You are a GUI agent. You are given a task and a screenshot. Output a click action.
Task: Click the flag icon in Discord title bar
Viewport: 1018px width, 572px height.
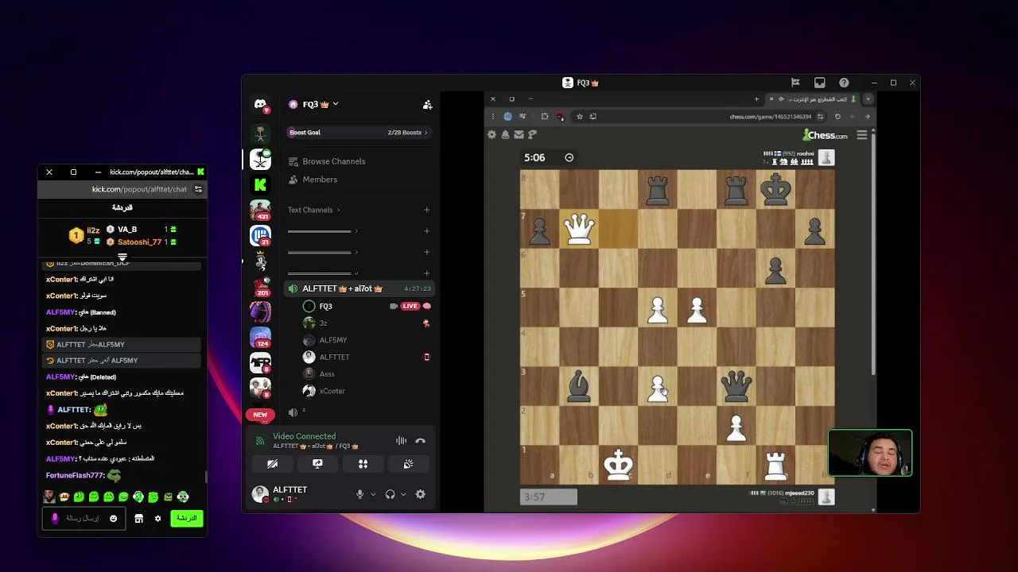click(795, 83)
